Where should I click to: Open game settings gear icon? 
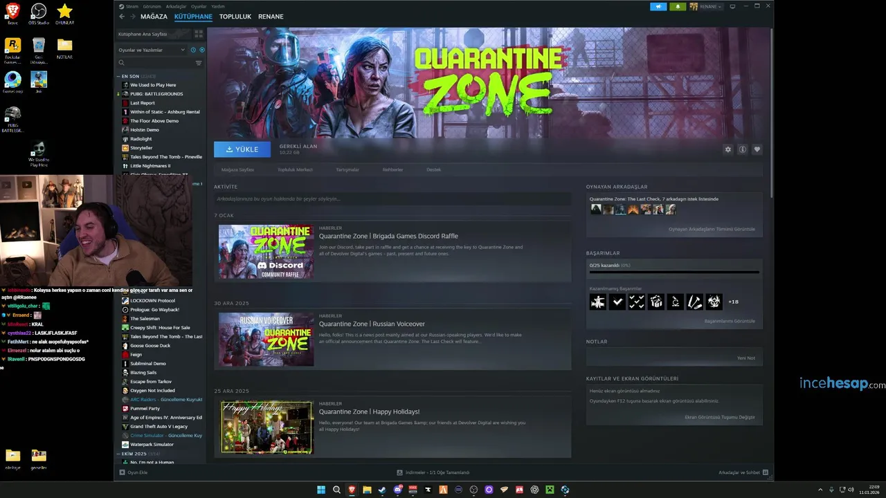pos(727,149)
